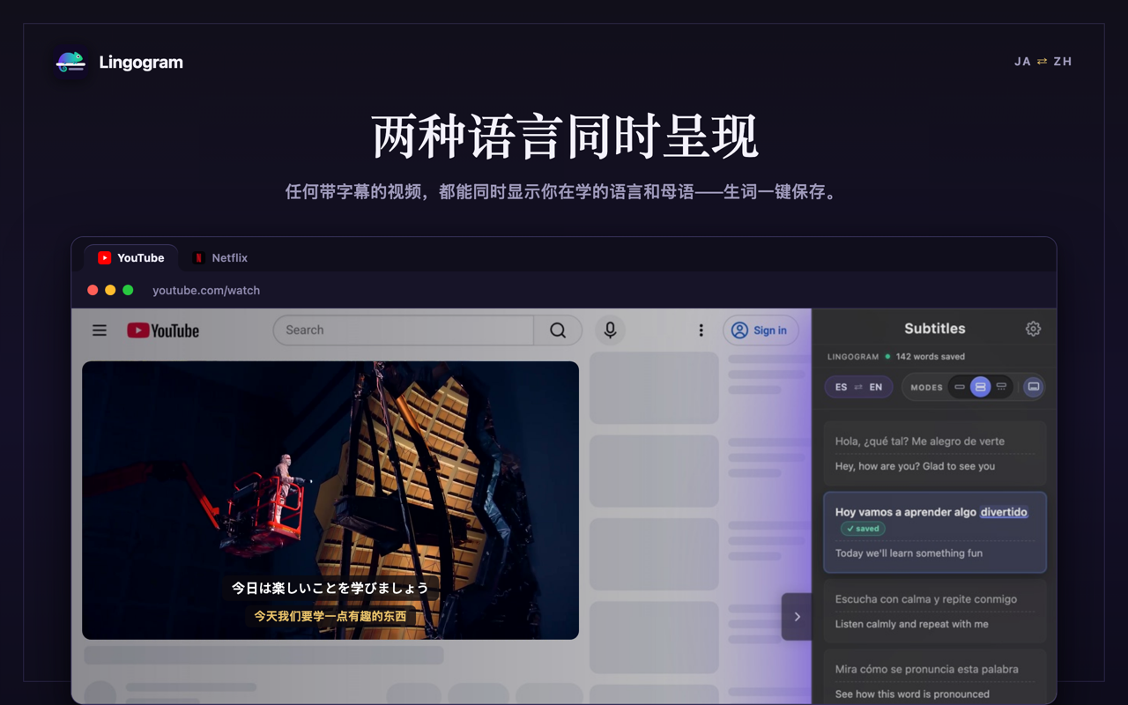Click the highlighted word divertido

[x=1004, y=512]
